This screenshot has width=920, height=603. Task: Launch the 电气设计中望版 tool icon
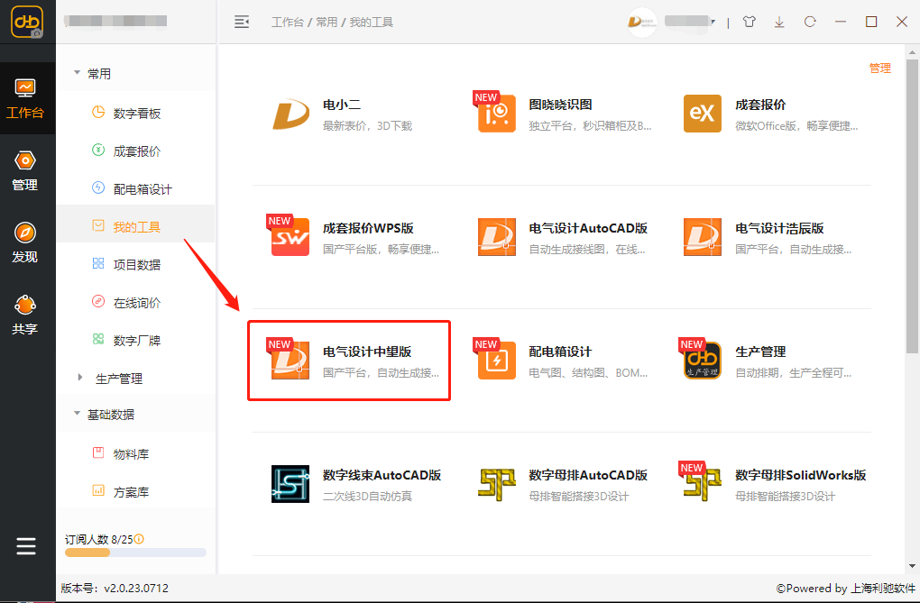pyautogui.click(x=290, y=360)
